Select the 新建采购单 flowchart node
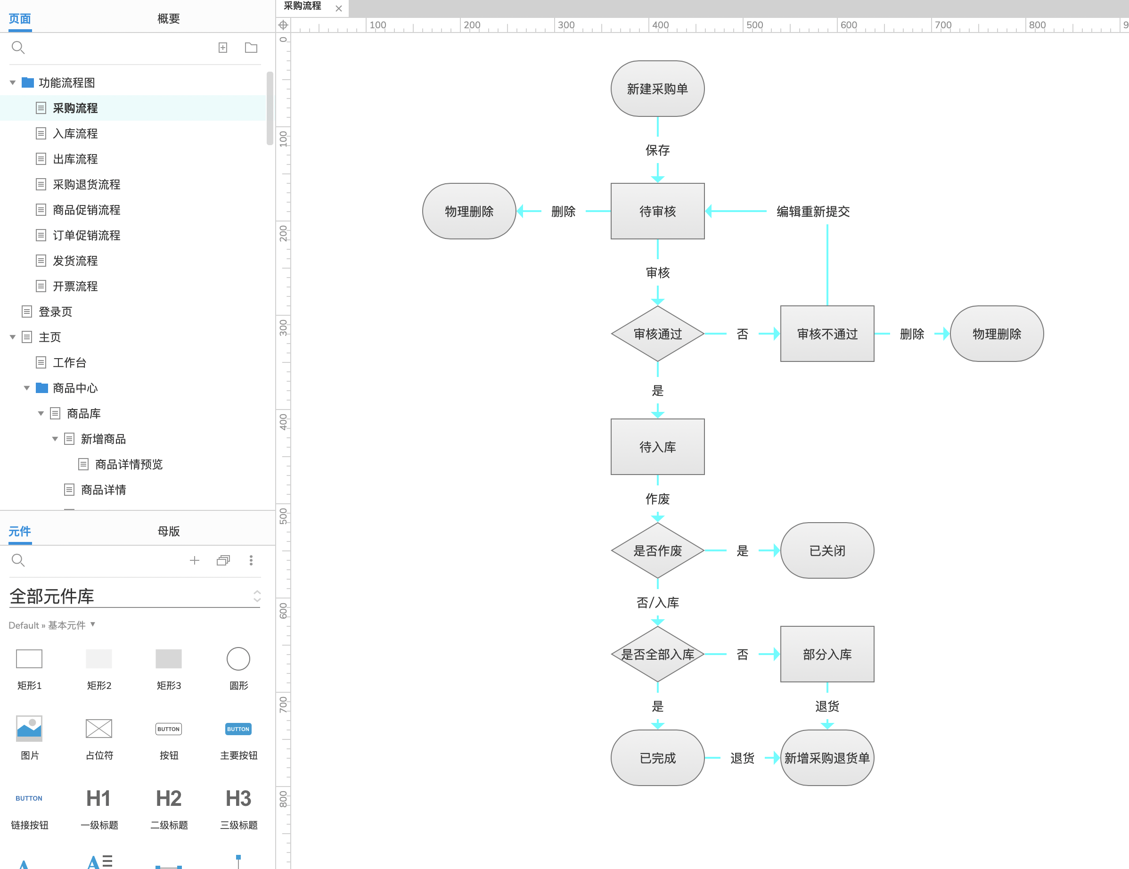 click(657, 89)
